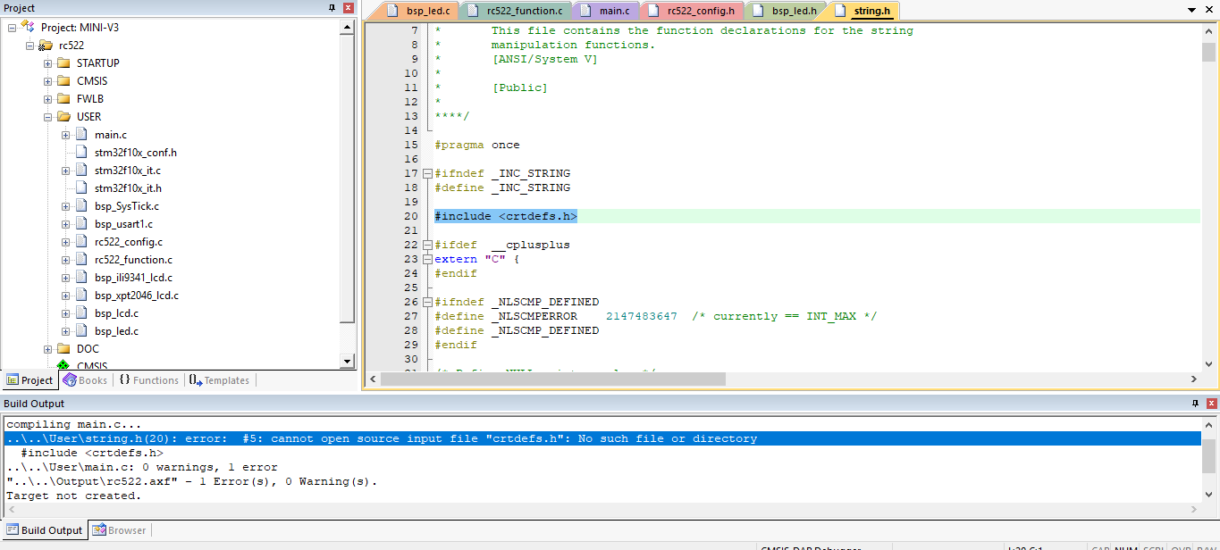Click the Templates tab icon
1220x550 pixels.
pyautogui.click(x=195, y=380)
